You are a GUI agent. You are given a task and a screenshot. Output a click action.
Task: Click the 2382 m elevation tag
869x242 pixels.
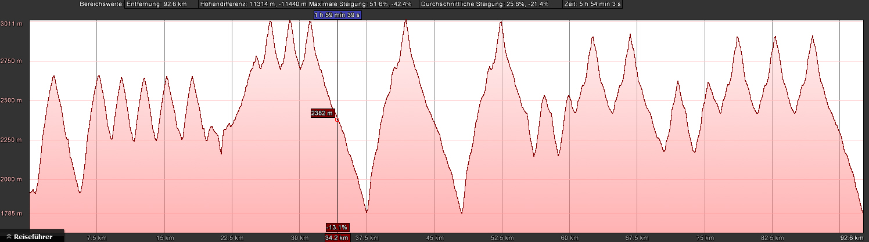[322, 114]
